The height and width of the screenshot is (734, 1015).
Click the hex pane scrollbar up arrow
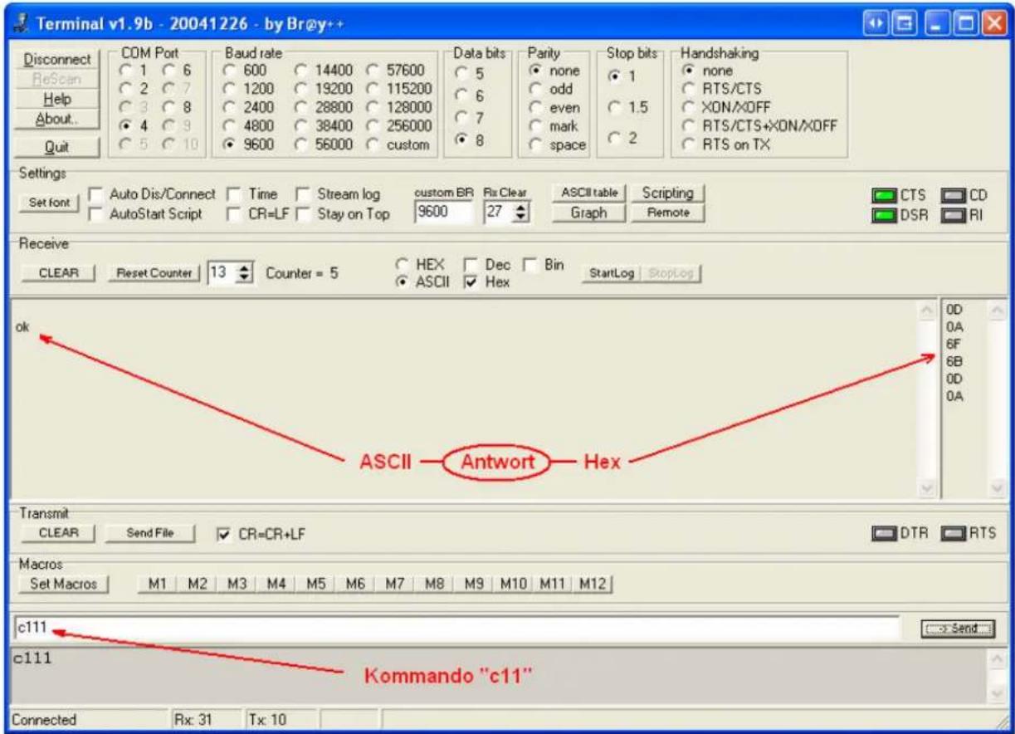[997, 311]
